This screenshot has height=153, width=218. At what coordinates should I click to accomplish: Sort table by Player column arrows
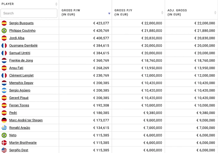coord(56,4)
